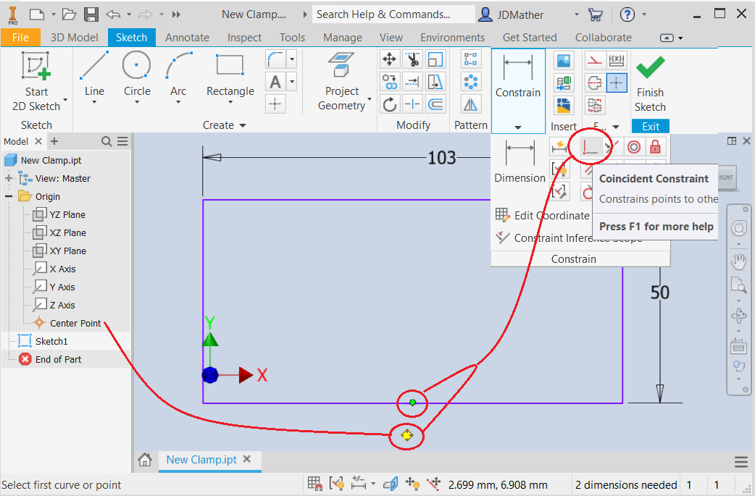Select the Scale tool in Modify
The height and width of the screenshot is (496, 755).
tap(435, 59)
